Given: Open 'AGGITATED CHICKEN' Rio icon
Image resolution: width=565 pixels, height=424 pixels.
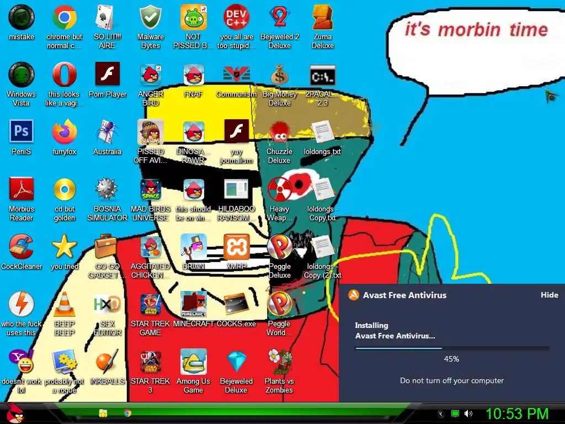Looking at the screenshot, I should tap(150, 247).
